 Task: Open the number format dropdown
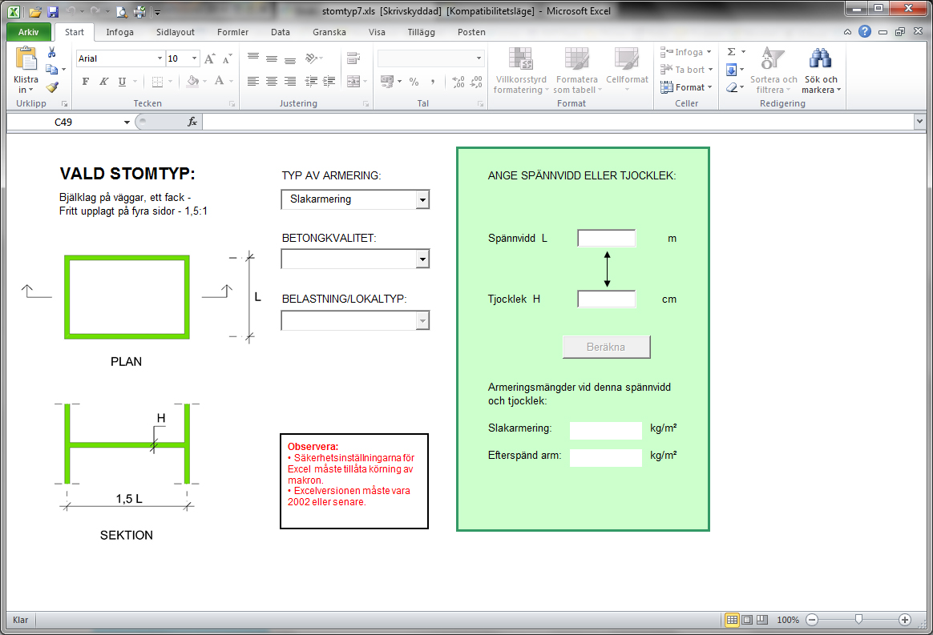pyautogui.click(x=479, y=58)
